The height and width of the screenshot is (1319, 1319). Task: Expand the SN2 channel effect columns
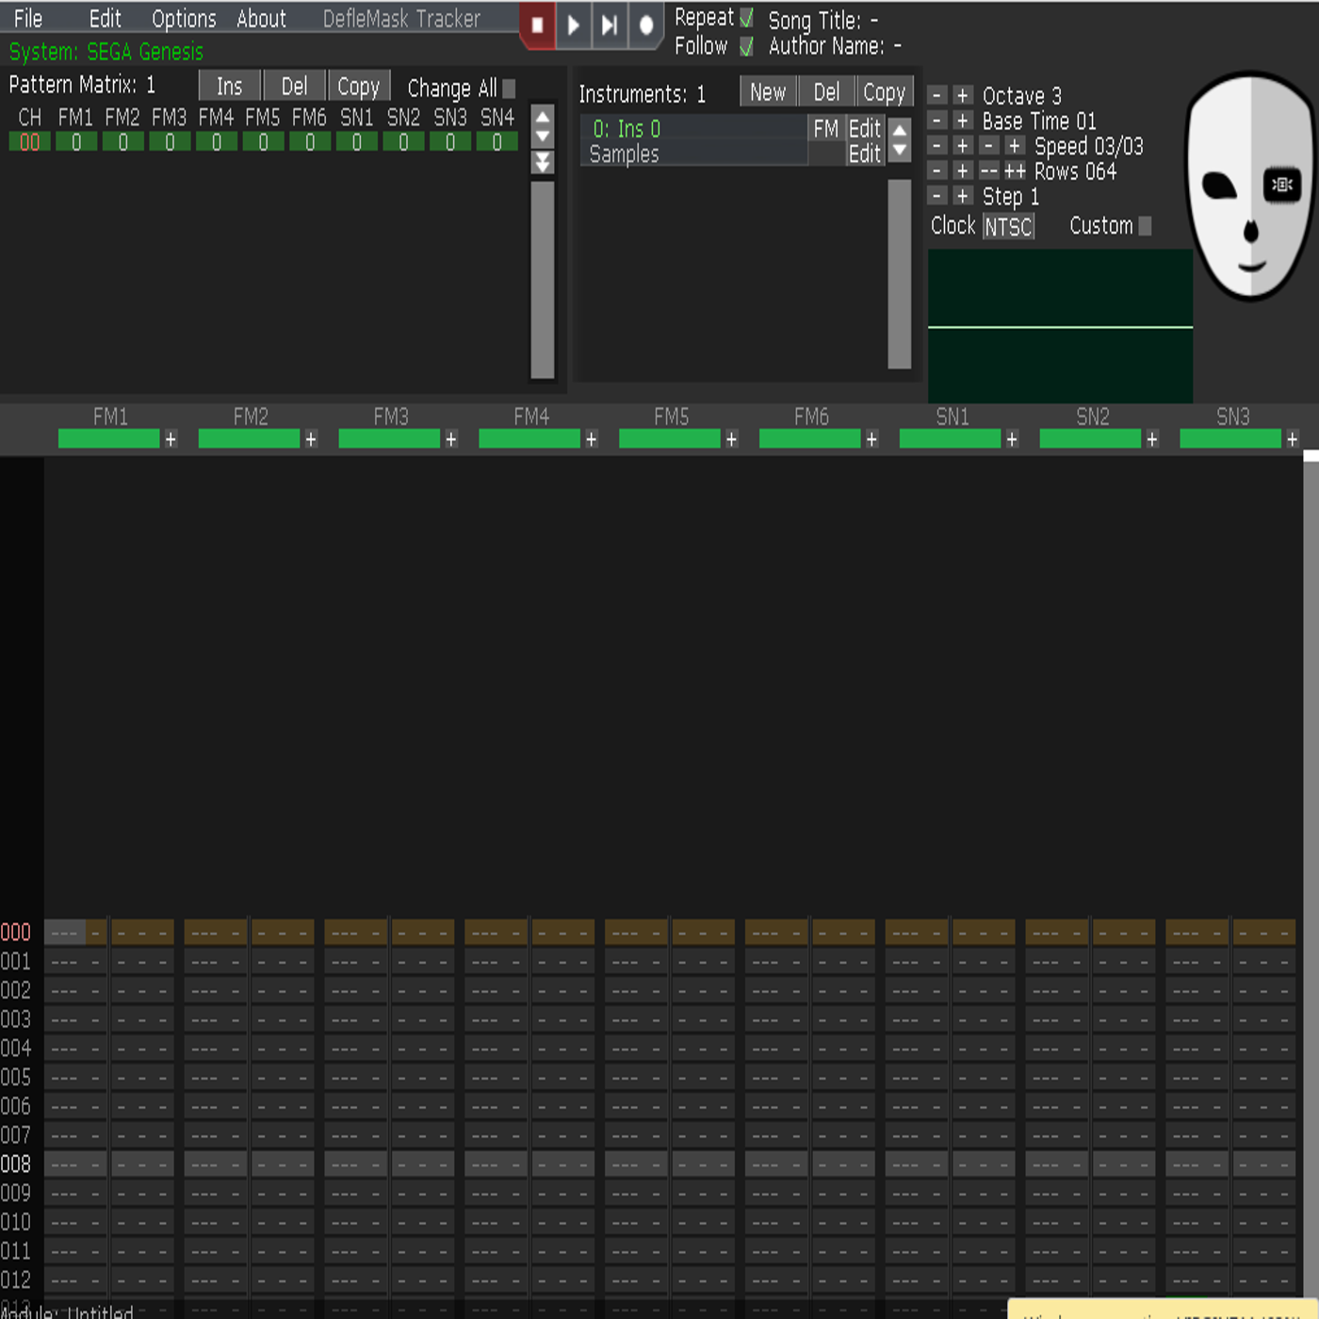[x=1152, y=439]
